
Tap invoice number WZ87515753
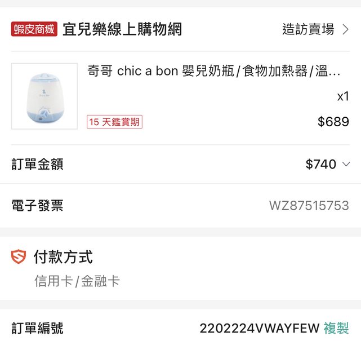tap(309, 206)
